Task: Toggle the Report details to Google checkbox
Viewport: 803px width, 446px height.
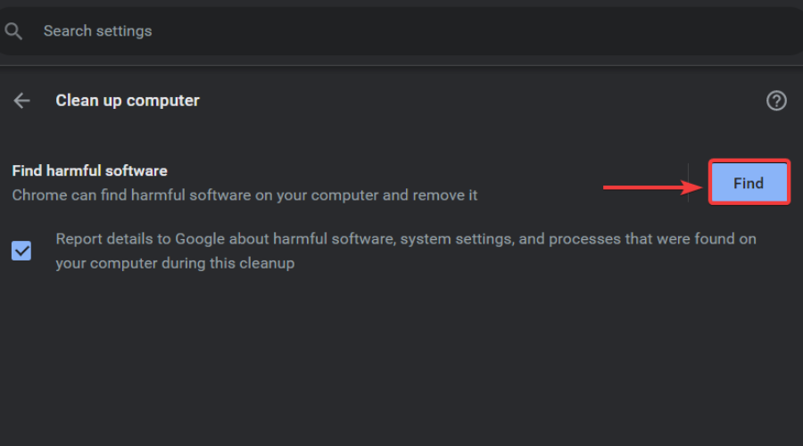Action: click(x=21, y=251)
